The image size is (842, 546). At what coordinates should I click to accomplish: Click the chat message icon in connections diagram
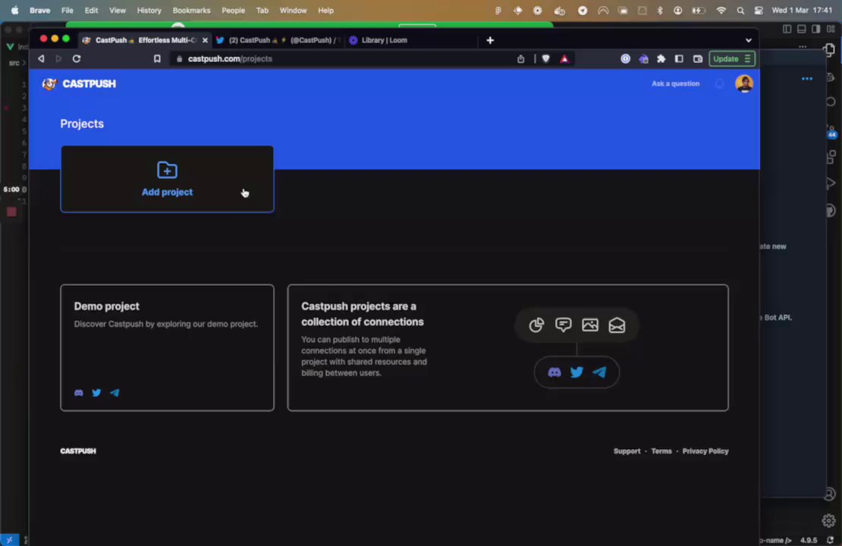(x=563, y=325)
